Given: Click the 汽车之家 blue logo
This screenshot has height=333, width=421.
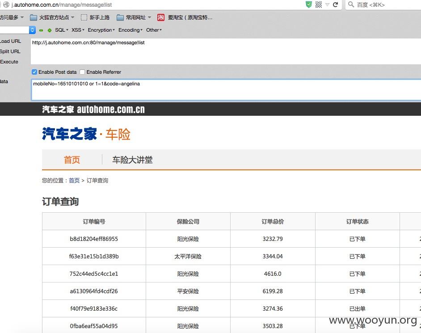Looking at the screenshot, I should [69, 134].
